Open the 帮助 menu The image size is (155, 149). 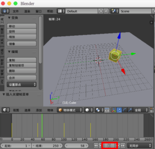pyautogui.click(x=50, y=11)
